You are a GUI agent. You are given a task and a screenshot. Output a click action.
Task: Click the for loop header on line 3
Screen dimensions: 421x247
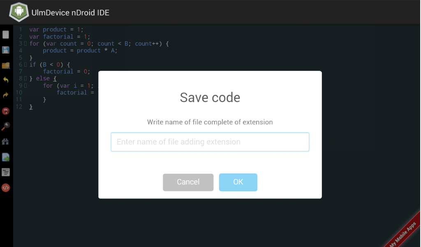[99, 44]
